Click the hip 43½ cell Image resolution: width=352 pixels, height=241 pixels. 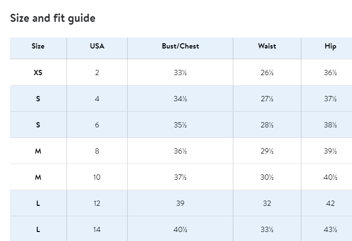(330, 230)
